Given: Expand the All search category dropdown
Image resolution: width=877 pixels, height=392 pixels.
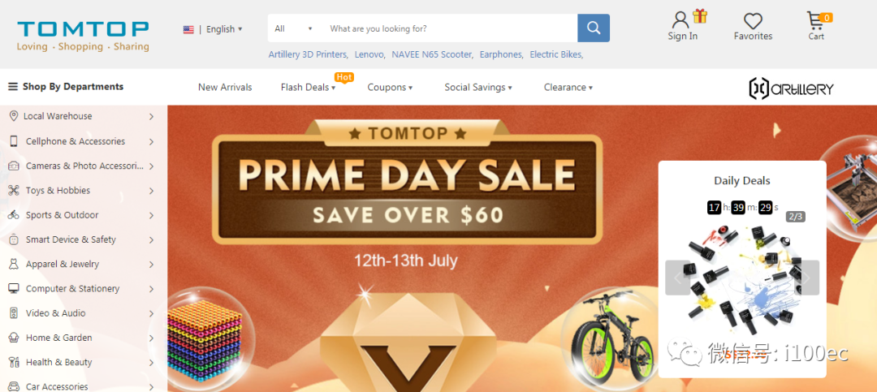Looking at the screenshot, I should point(293,28).
